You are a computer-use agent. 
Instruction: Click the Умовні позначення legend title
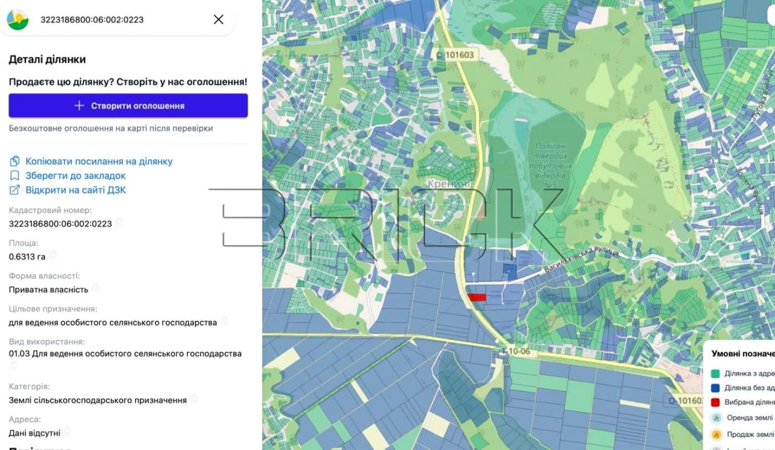pos(743,354)
